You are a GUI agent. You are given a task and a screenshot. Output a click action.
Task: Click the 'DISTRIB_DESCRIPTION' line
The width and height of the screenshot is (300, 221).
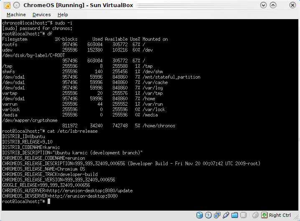tap(72, 153)
